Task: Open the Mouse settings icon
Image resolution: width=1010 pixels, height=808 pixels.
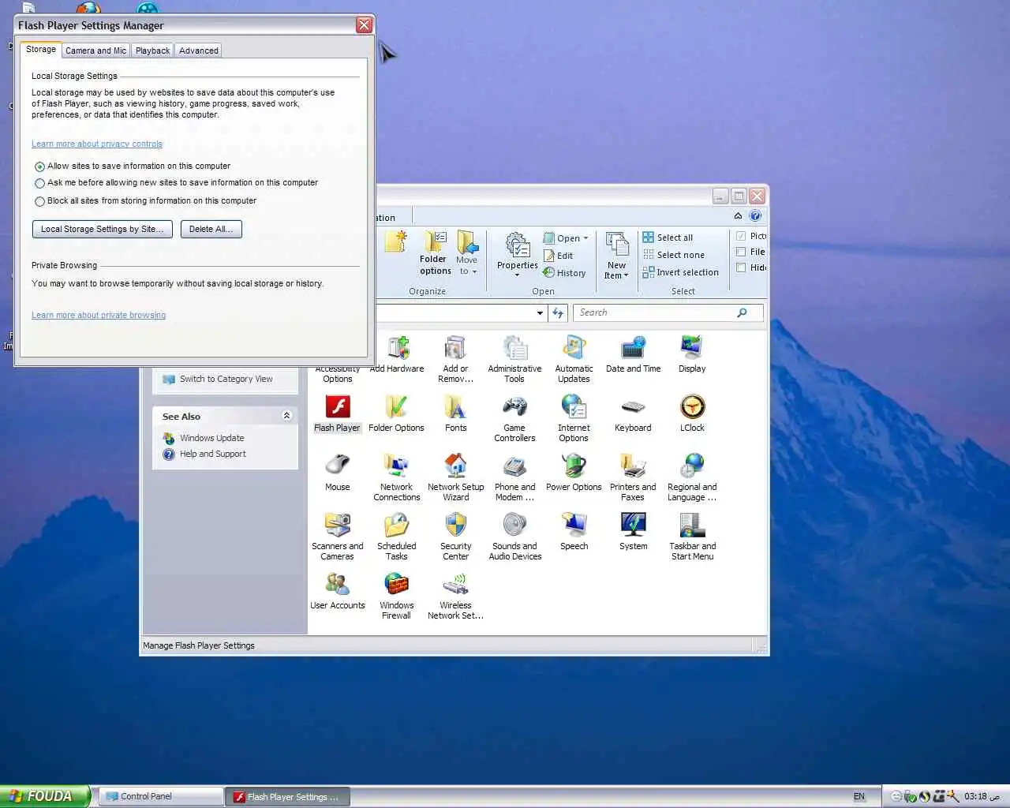Action: 338,472
